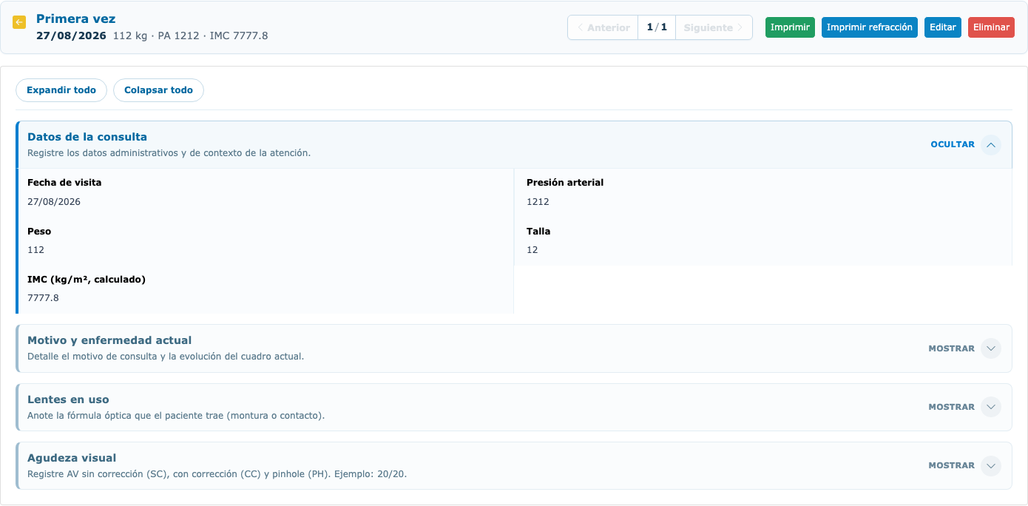Viewport: 1028px width, 506px height.
Task: Click Lentes en uso heading
Action: click(68, 399)
